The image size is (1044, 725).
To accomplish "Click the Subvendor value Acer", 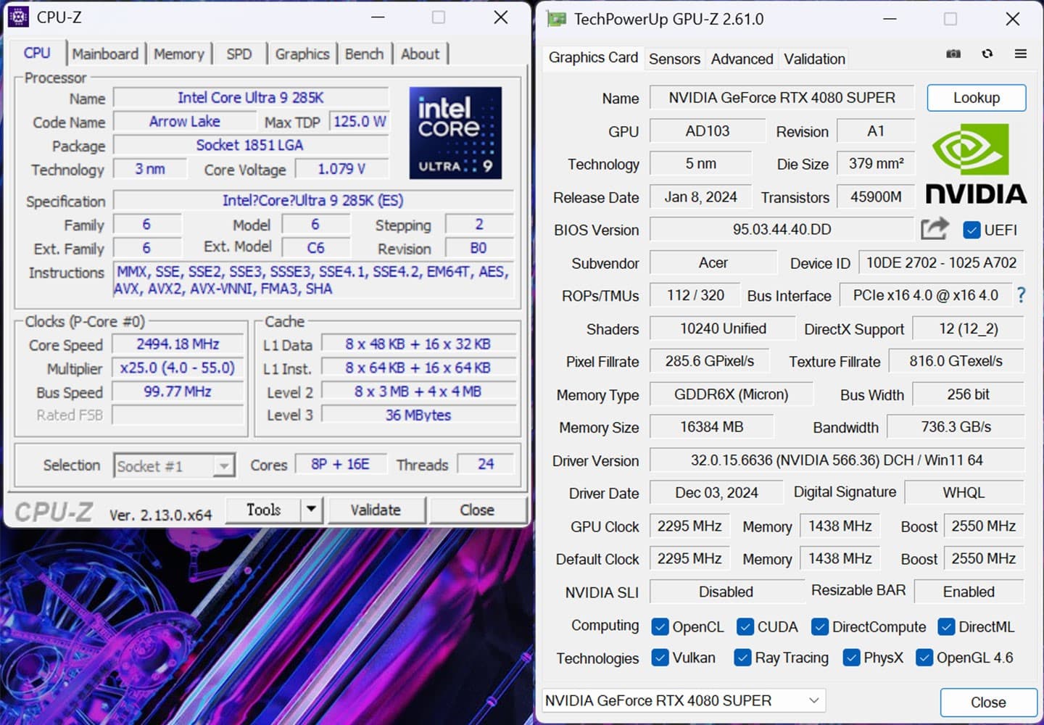I will point(713,262).
